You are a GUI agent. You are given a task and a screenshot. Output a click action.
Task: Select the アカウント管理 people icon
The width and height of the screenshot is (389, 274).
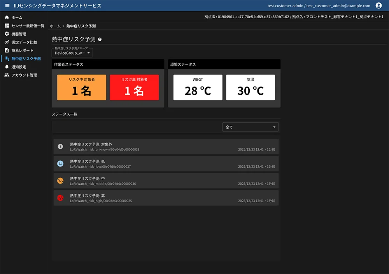tap(6, 75)
